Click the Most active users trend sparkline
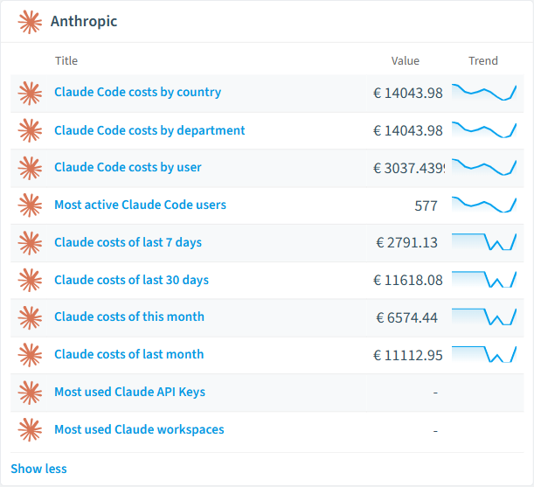The height and width of the screenshot is (487, 534). (x=484, y=205)
